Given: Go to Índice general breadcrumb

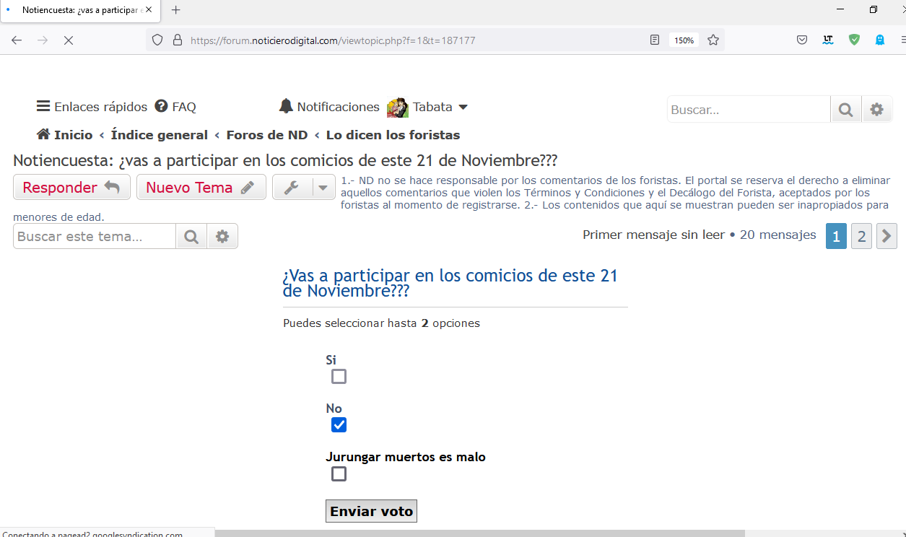Looking at the screenshot, I should pos(159,135).
